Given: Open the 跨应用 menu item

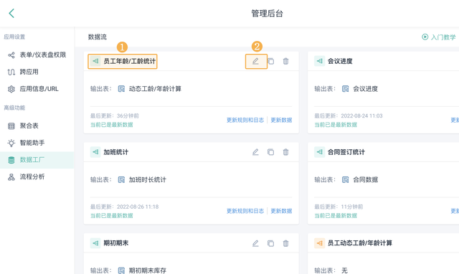Looking at the screenshot, I should pos(37,72).
